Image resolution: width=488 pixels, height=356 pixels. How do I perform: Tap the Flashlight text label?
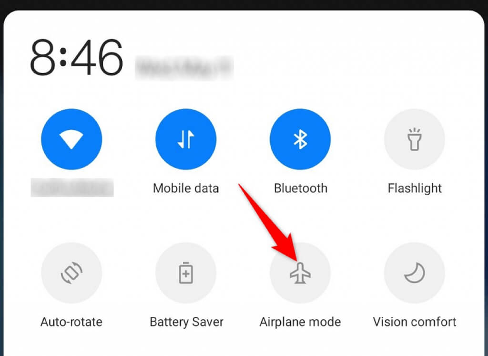[415, 188]
